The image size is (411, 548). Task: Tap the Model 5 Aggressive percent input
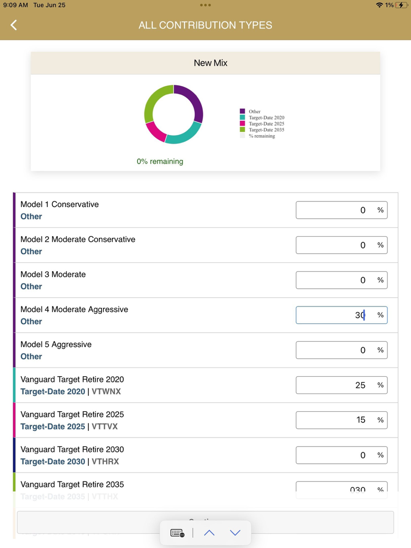pyautogui.click(x=341, y=350)
